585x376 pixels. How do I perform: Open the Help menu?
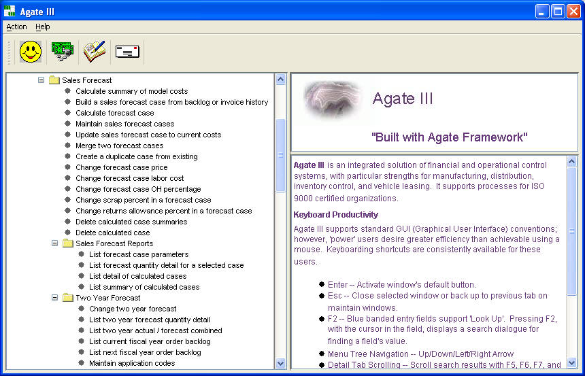(43, 27)
